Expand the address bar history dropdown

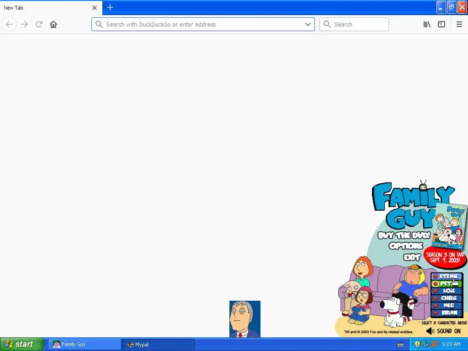[x=308, y=24]
